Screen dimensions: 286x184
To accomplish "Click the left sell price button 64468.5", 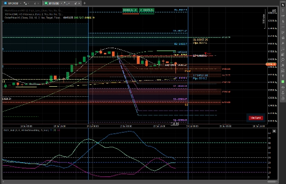I will point(130,10).
